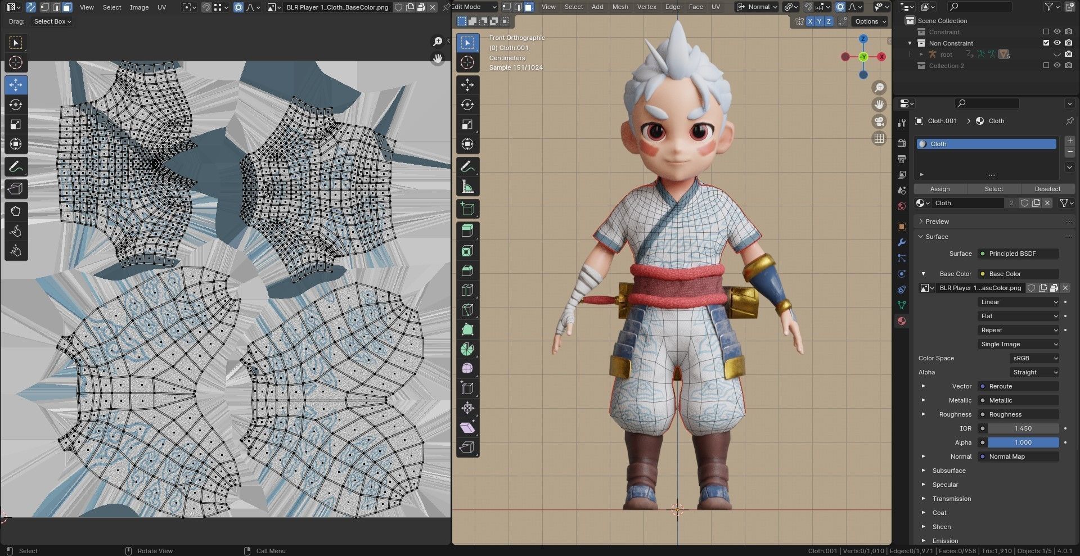Viewport: 1080px width, 556px height.
Task: Click the viewport zoom magnifier icon
Action: click(x=879, y=88)
